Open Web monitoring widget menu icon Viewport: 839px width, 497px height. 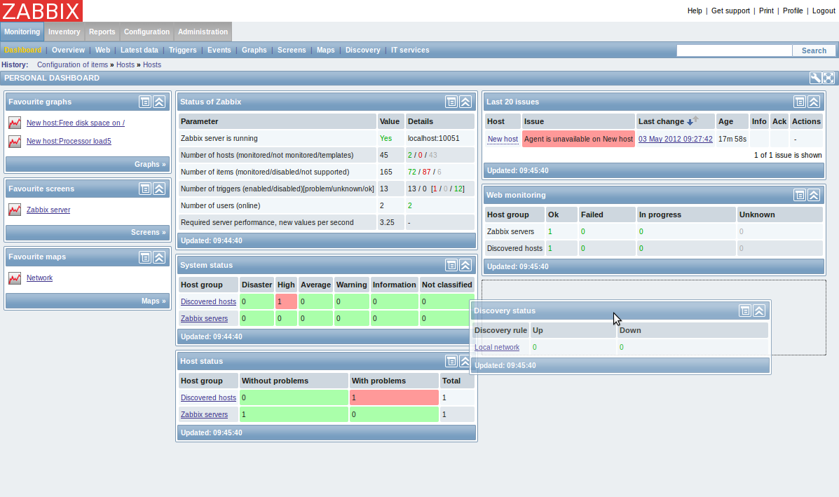click(800, 196)
